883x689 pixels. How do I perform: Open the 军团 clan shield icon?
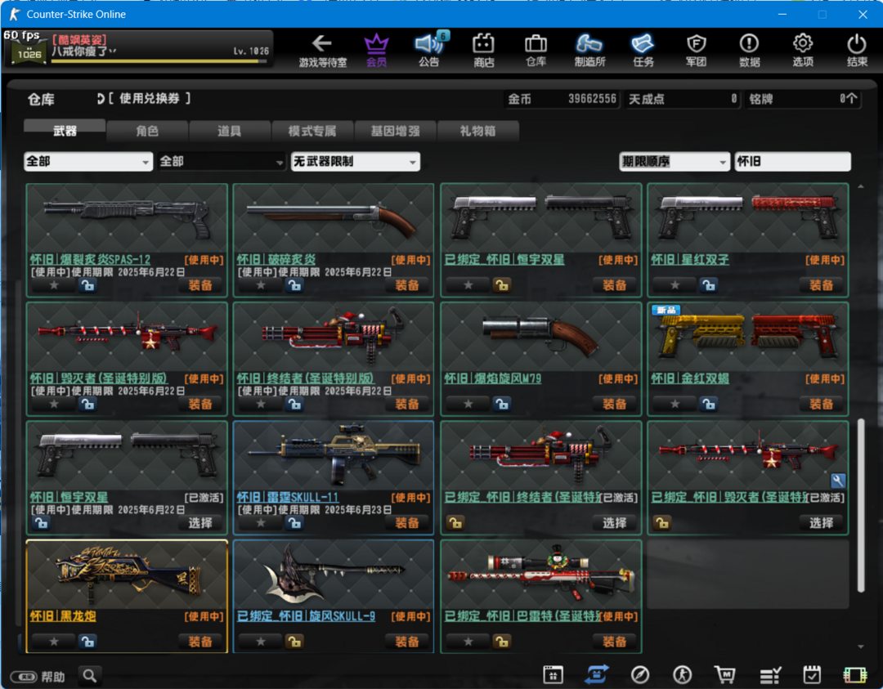[696, 50]
